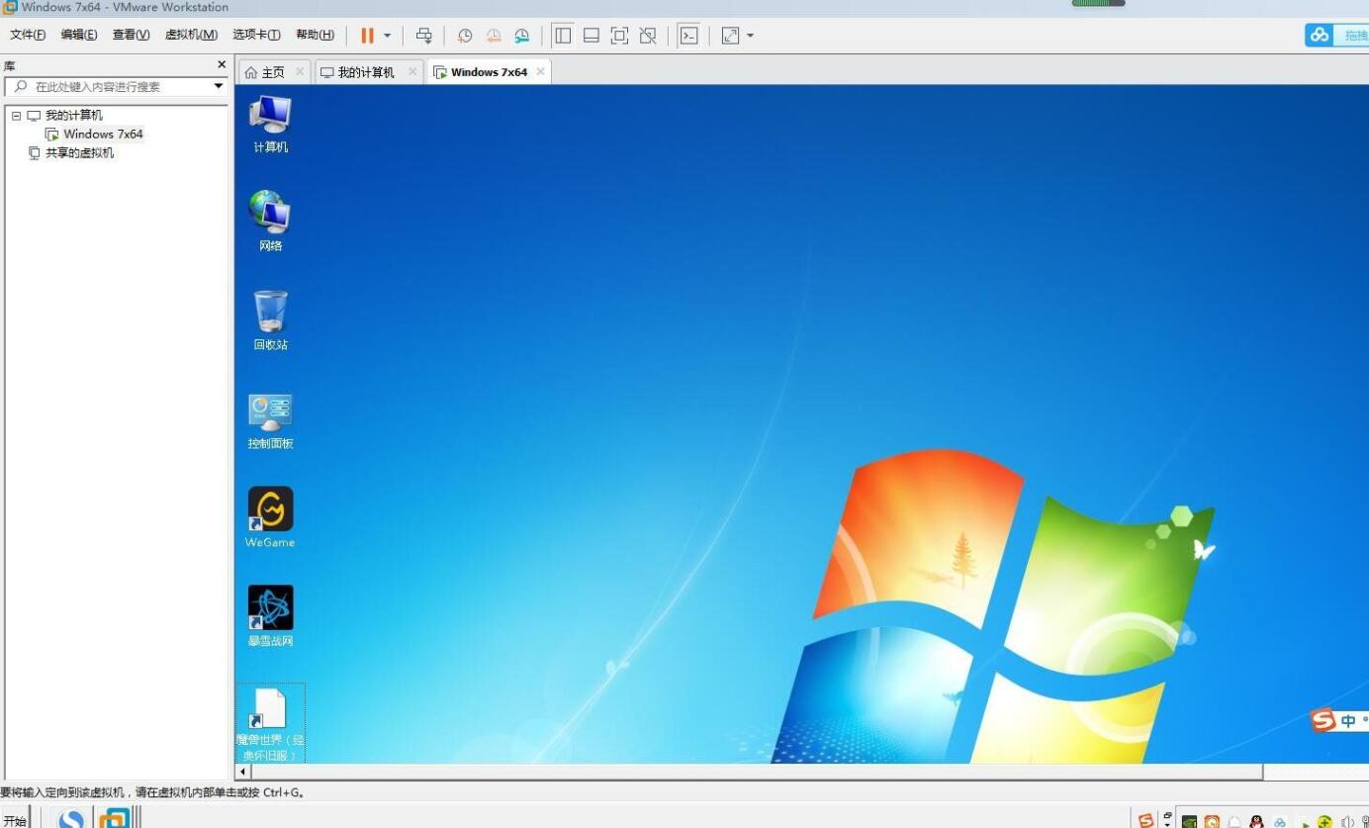Open the library search filter dropdown arrow

pyautogui.click(x=219, y=86)
